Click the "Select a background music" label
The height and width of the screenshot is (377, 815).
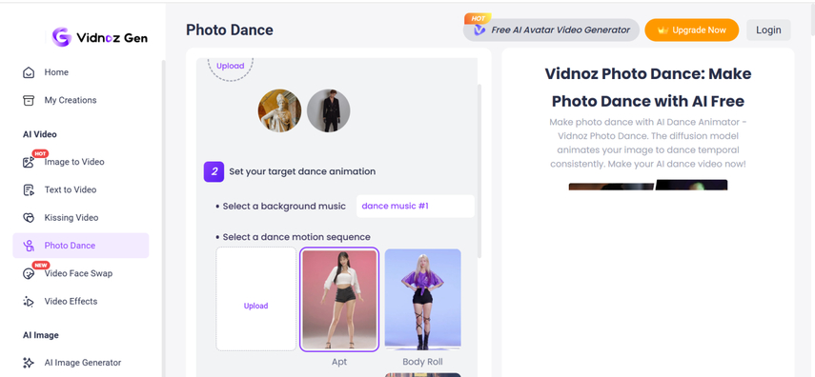pyautogui.click(x=284, y=207)
